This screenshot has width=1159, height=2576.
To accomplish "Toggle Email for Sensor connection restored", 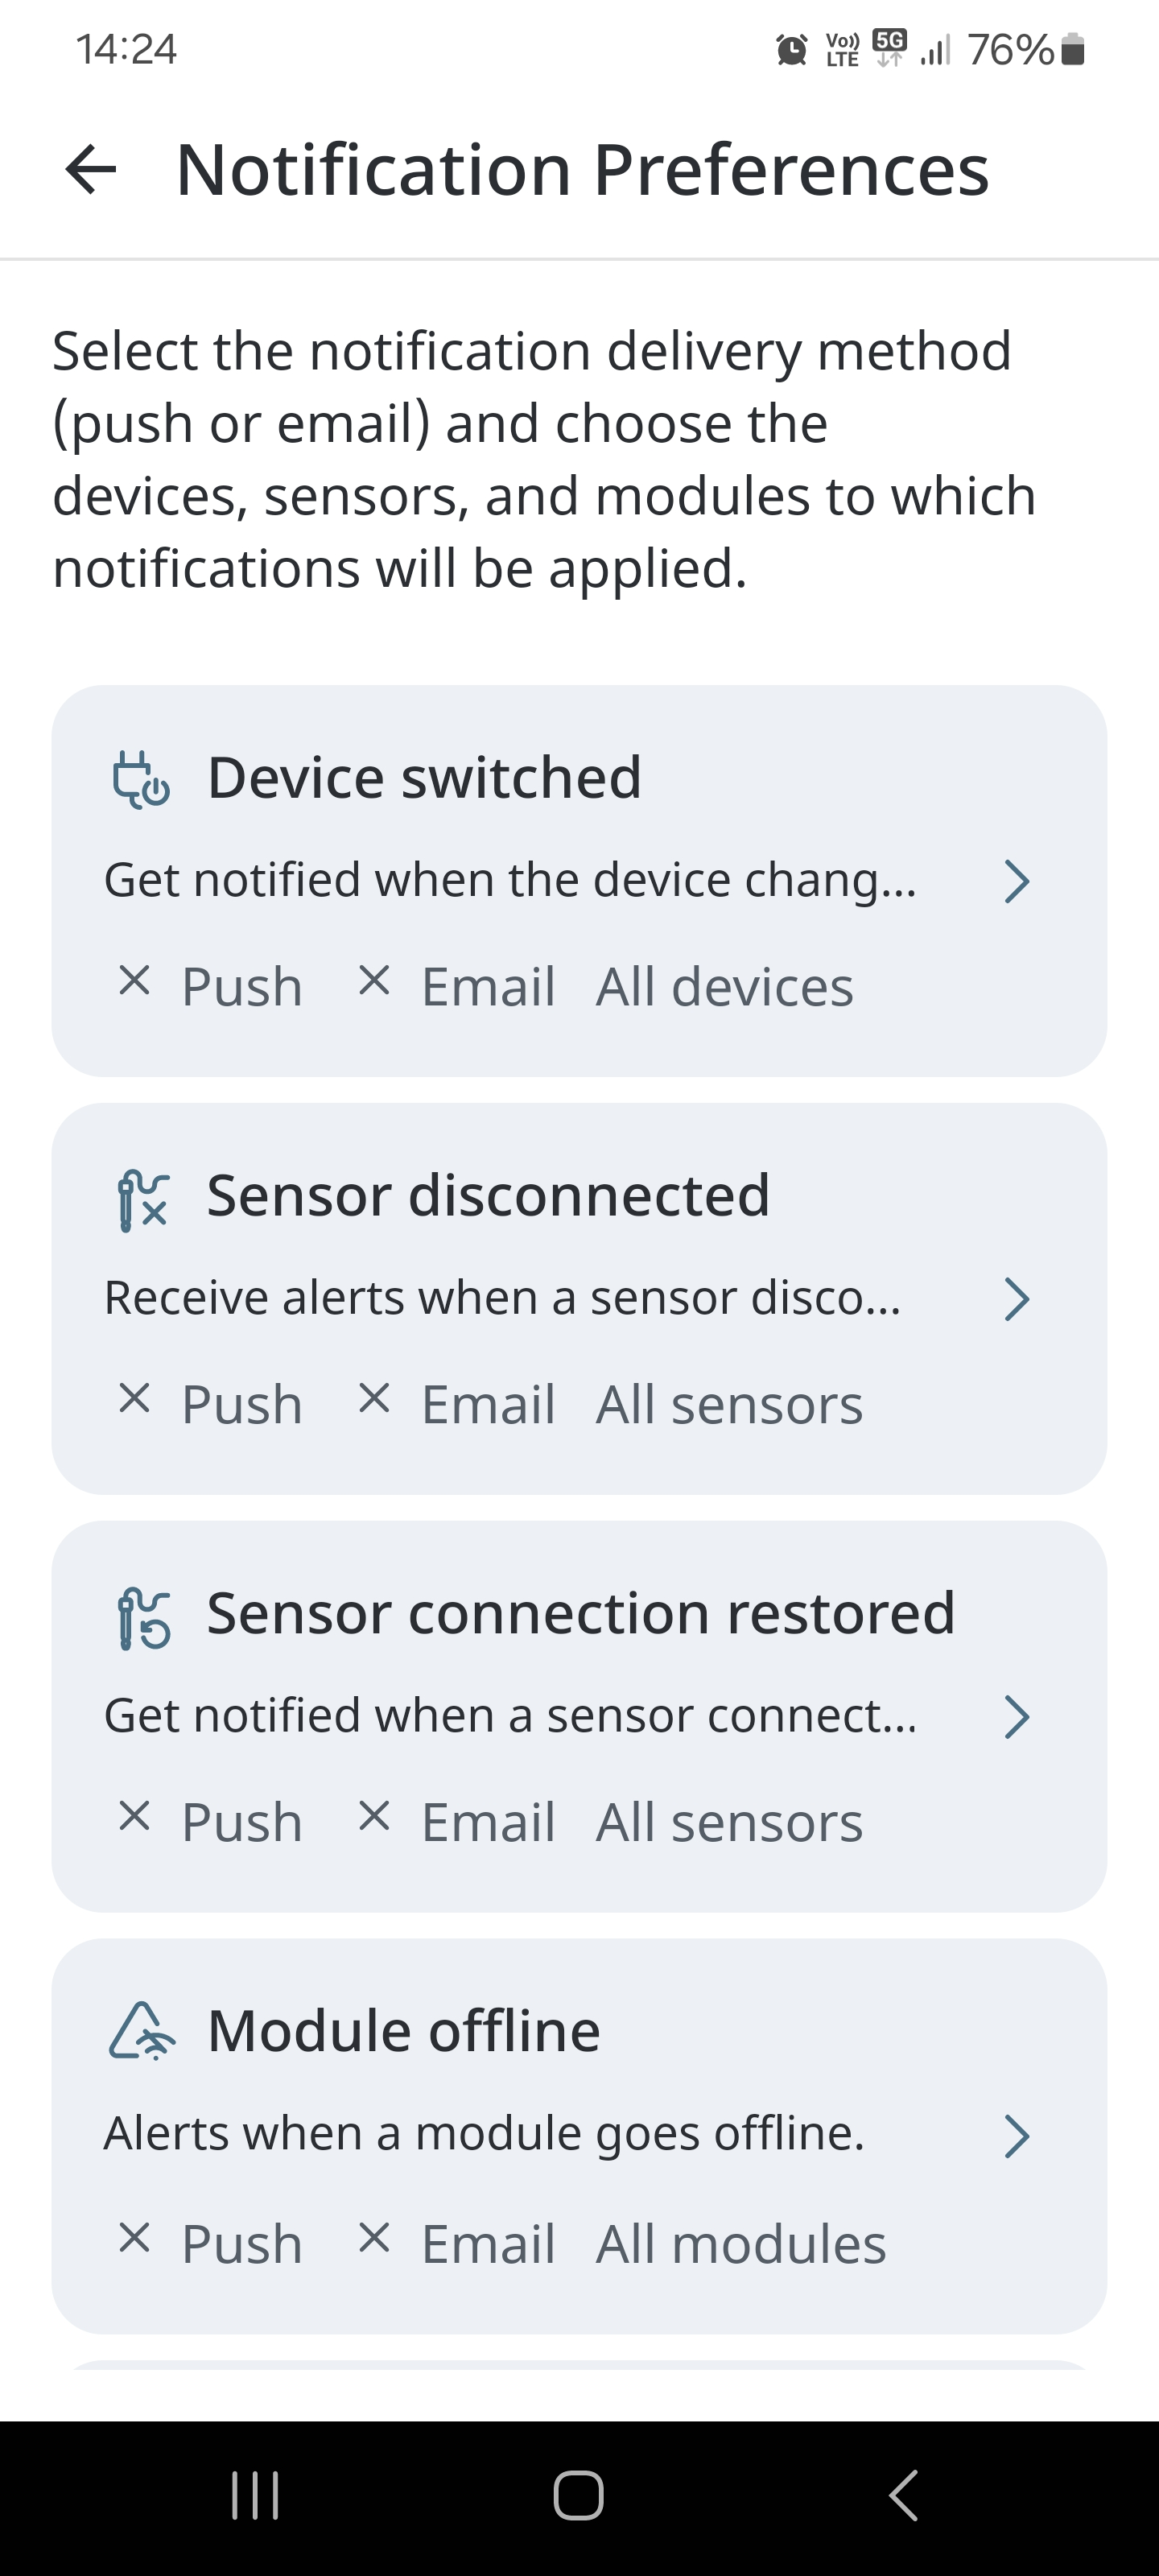I will click(x=456, y=1821).
